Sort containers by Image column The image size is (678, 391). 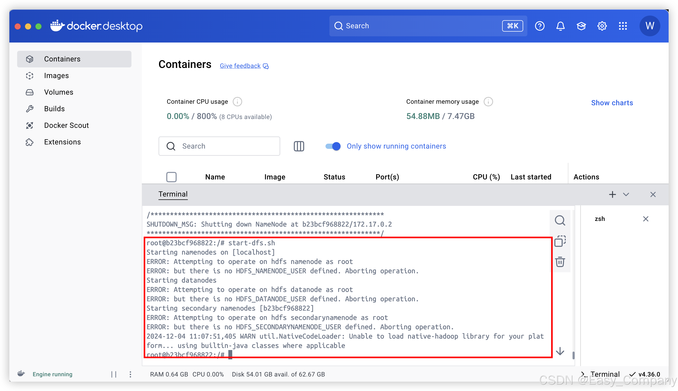coord(275,177)
